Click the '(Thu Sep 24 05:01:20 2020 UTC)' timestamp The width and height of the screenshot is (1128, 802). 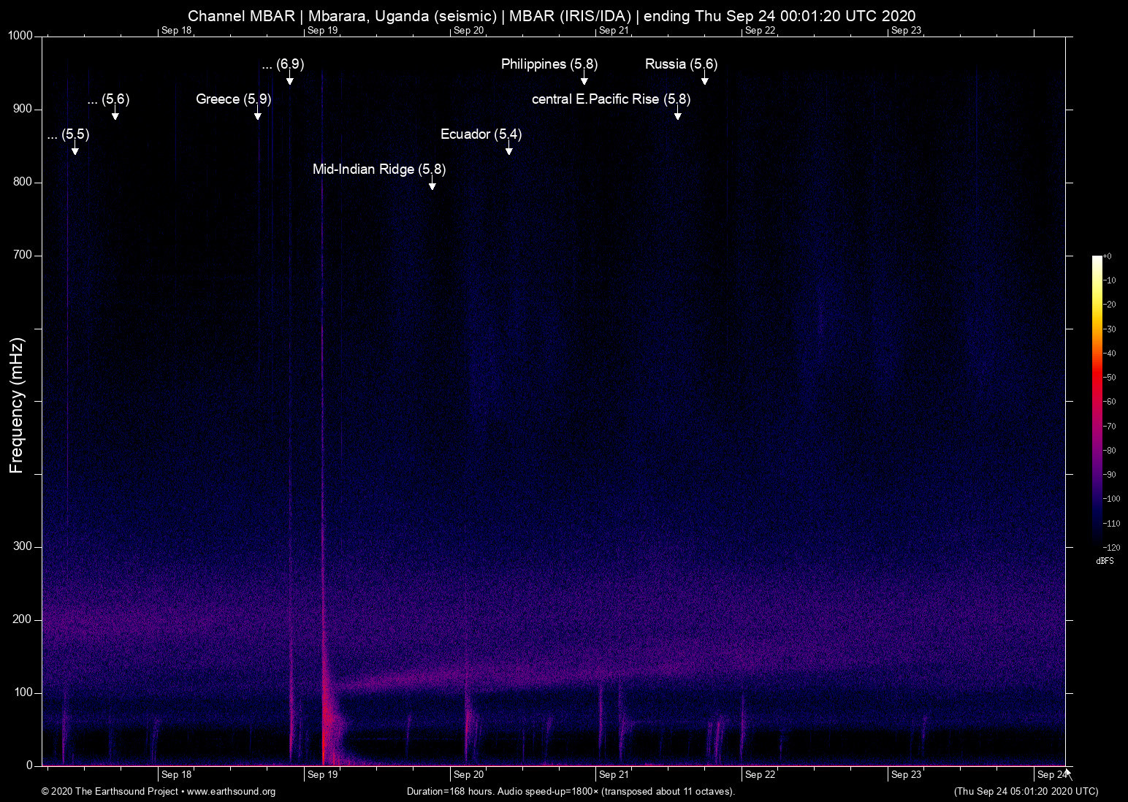click(x=1026, y=792)
